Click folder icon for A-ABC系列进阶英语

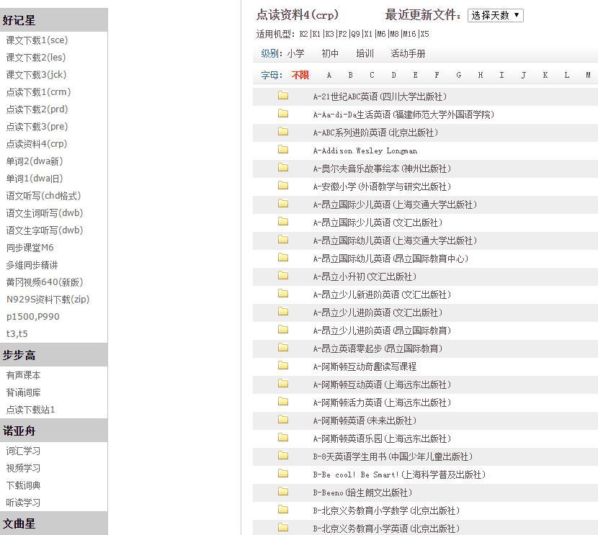pyautogui.click(x=283, y=132)
